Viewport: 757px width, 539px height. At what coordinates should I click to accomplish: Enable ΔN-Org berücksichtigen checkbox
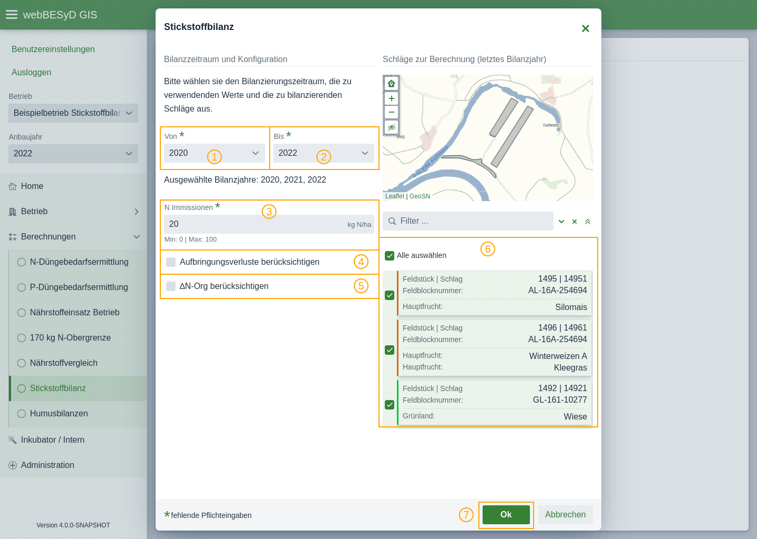(x=171, y=286)
